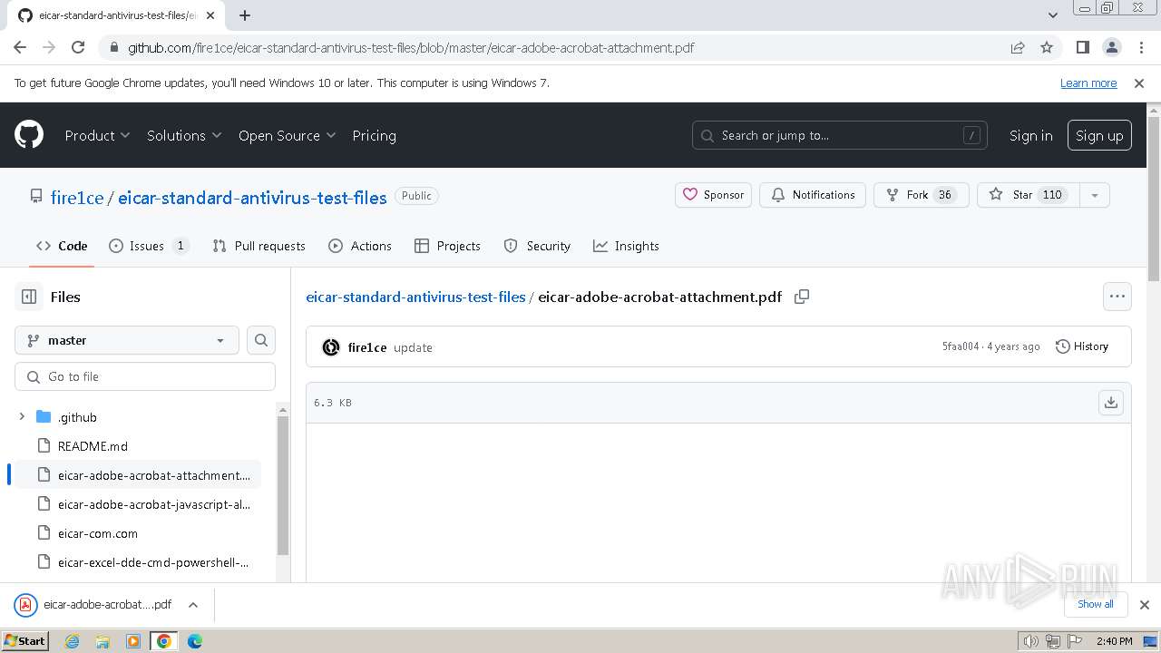Open Windows Explorer from taskbar
The image size is (1161, 653).
click(x=102, y=641)
